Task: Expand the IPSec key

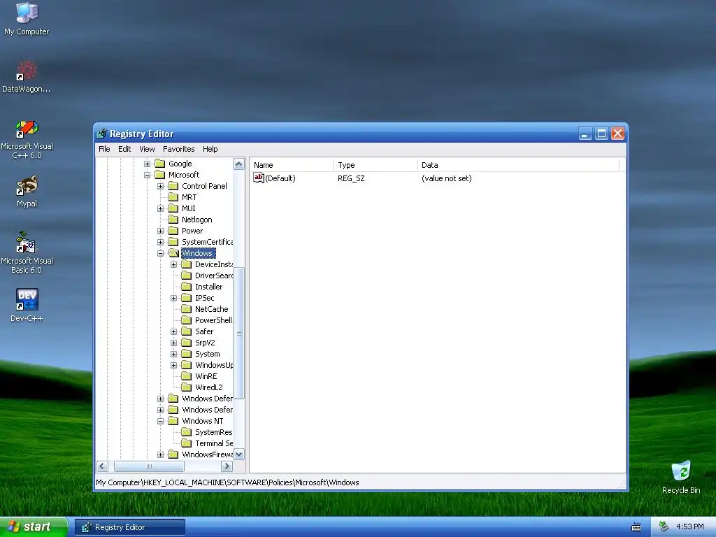Action: pyautogui.click(x=173, y=298)
